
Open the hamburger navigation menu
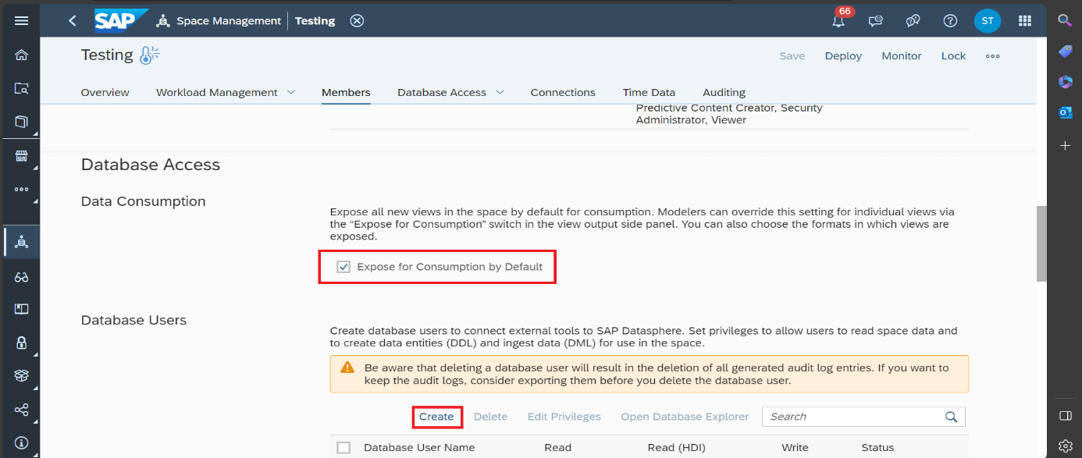[21, 21]
